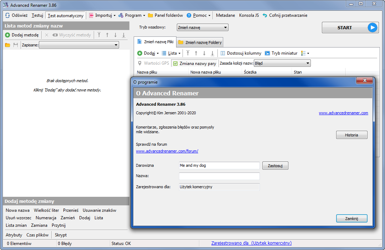The image size is (385, 250).
Task: Click the Zastosuj button
Action: click(x=275, y=166)
